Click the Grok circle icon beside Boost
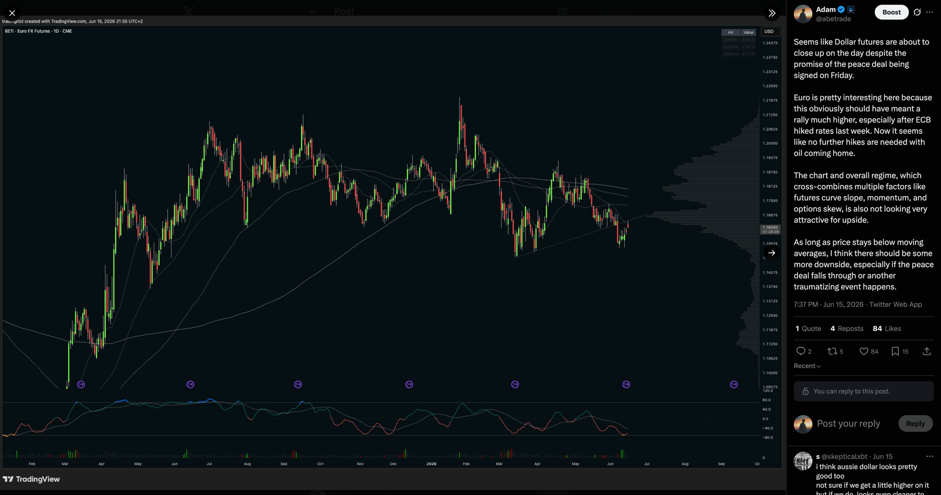This screenshot has width=941, height=495. pyautogui.click(x=917, y=13)
